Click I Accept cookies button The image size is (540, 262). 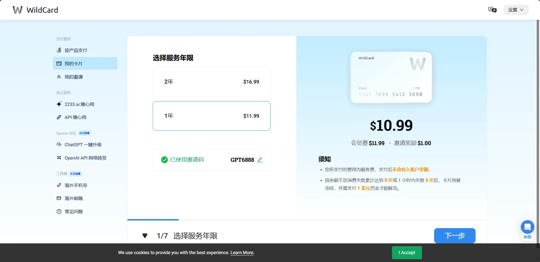click(407, 253)
